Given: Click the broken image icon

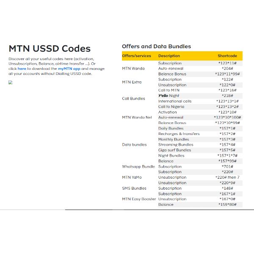Looking at the screenshot, I should [x=11, y=82].
